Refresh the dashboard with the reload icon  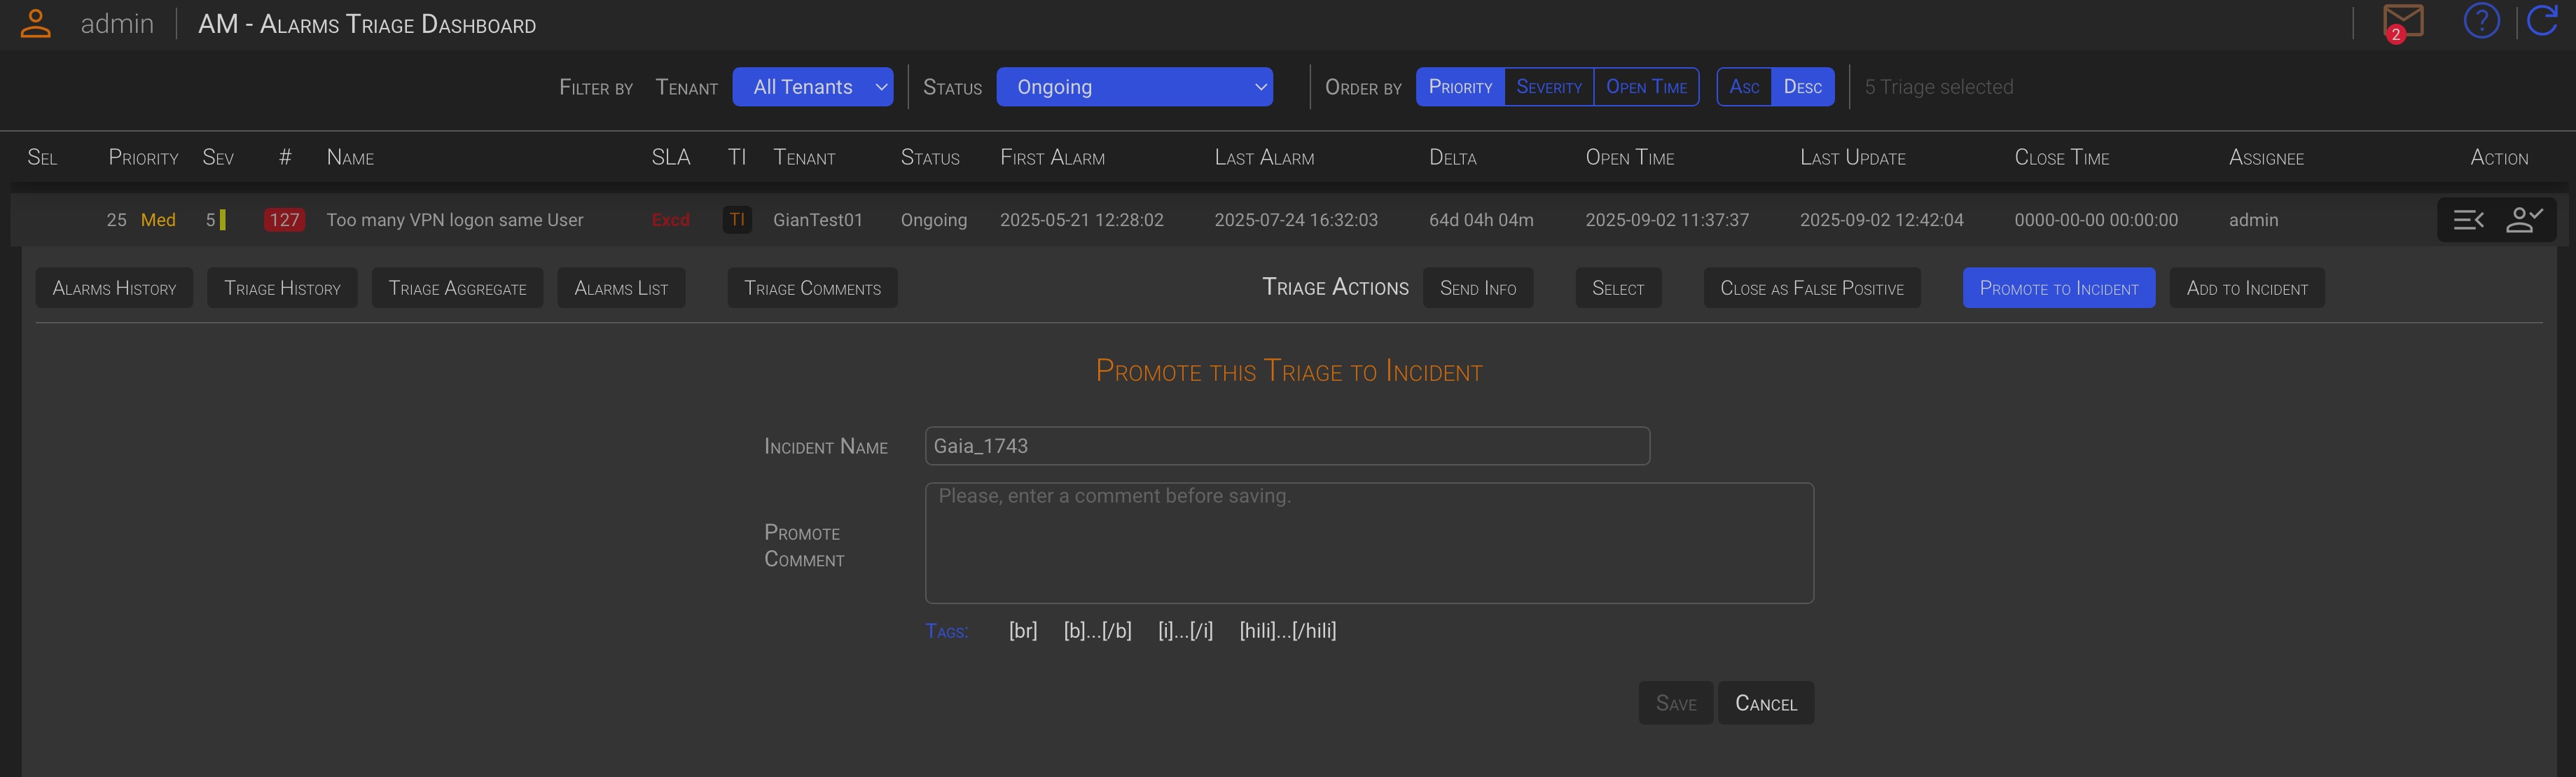tap(2542, 22)
